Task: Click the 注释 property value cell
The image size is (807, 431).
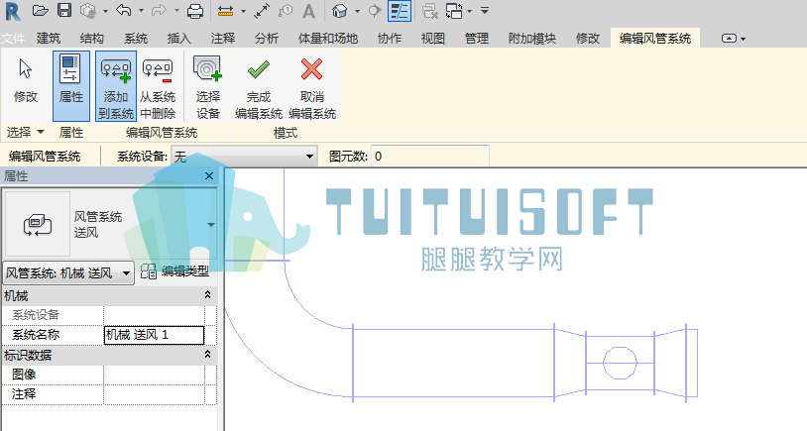Action: point(154,394)
